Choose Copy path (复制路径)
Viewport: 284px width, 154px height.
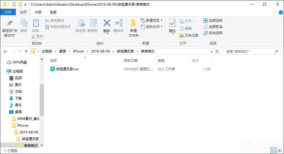(x=55, y=21)
